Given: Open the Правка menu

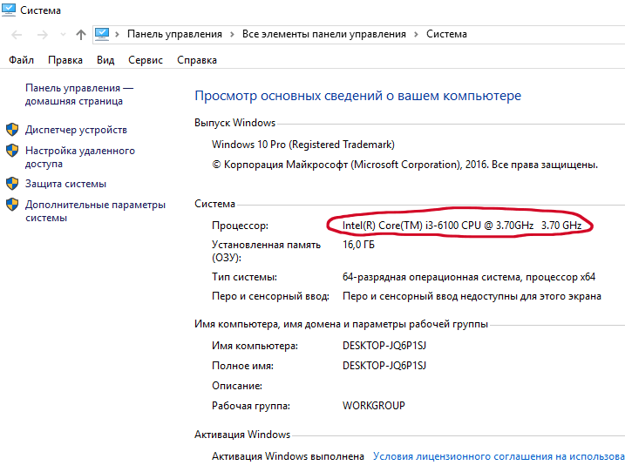Looking at the screenshot, I should [65, 60].
